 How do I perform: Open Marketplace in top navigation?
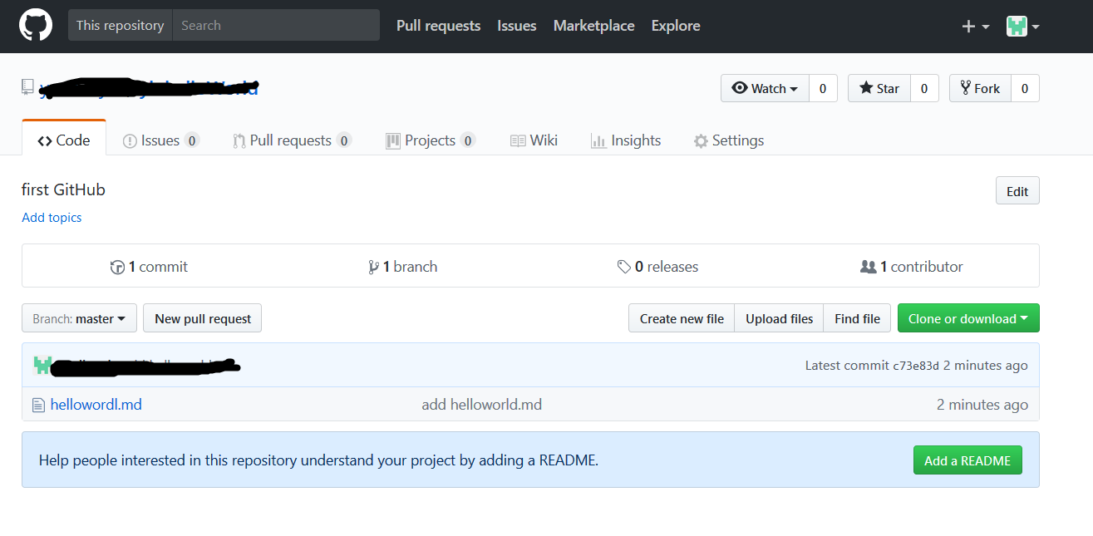(593, 26)
